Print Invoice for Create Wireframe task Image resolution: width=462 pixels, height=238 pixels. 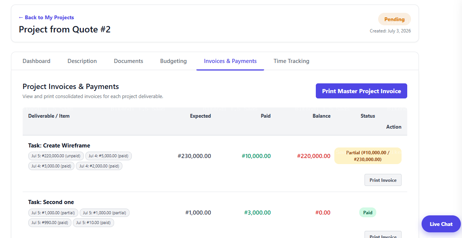[x=383, y=180]
